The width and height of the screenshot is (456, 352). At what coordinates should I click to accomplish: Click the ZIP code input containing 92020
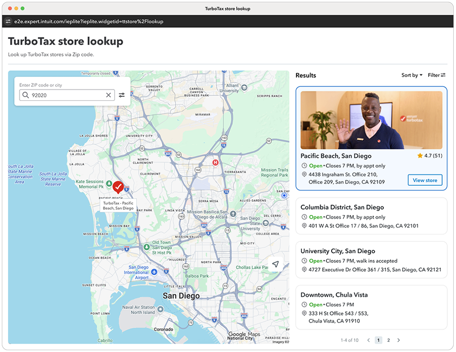pyautogui.click(x=67, y=95)
